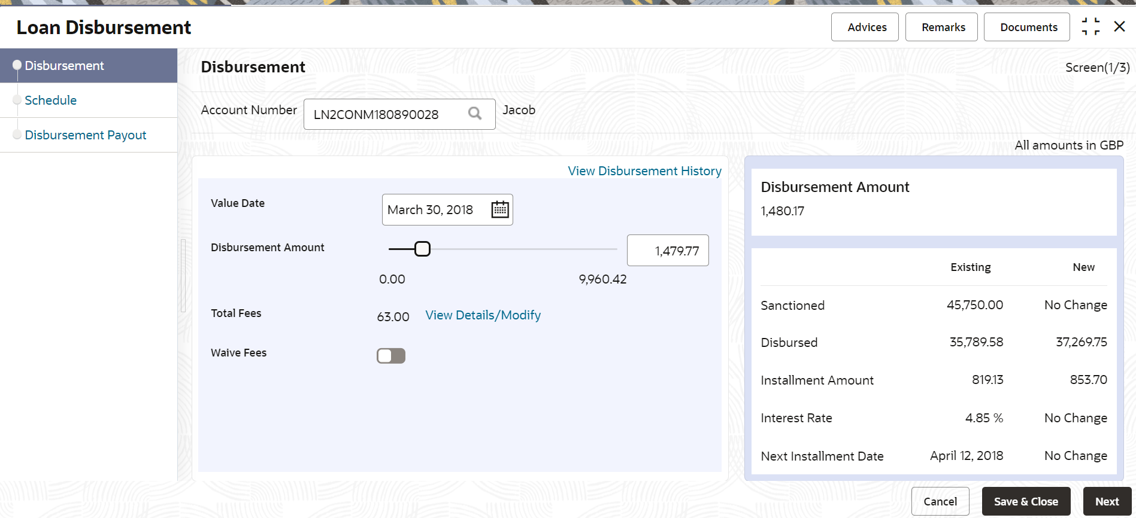Screen dimensions: 1136x518
Task: Click the Screen(1/3) indicator
Action: (1098, 68)
